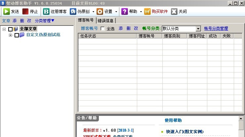
Task: Click the 全部文章 book icon
Action: 16,29
